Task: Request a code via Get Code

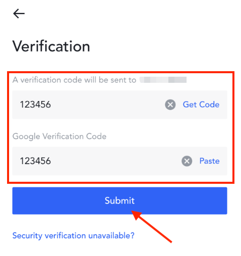Action: [201, 105]
